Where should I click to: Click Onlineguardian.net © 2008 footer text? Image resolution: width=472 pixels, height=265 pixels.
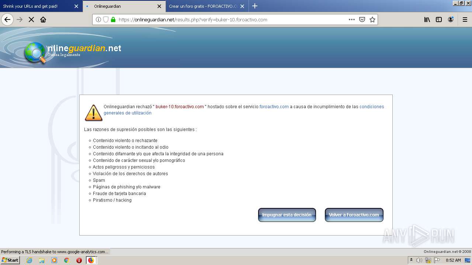pos(447,252)
